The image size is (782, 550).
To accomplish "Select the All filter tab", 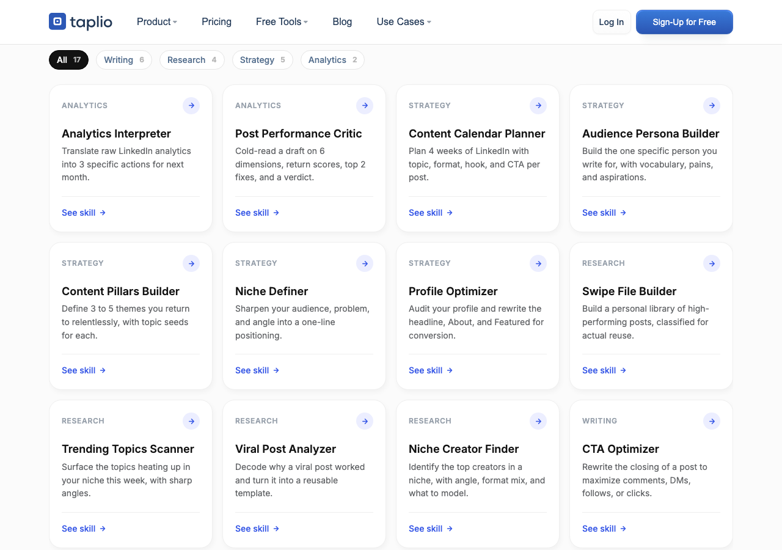I will (68, 60).
